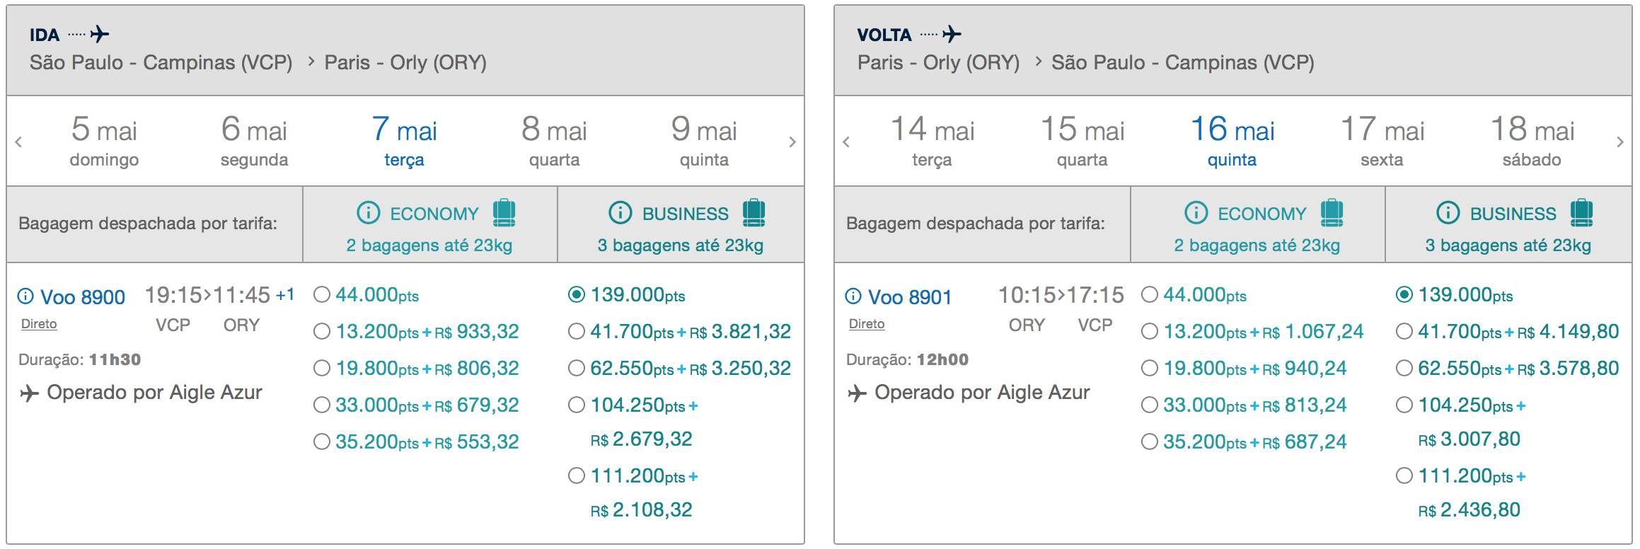The width and height of the screenshot is (1640, 549).
Task: Show later outbound dates after 9 mai
Action: tap(792, 142)
